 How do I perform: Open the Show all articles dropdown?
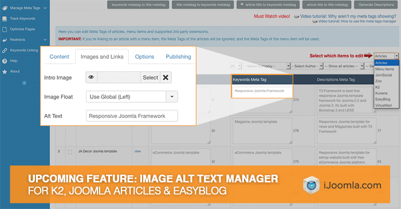[344, 66]
